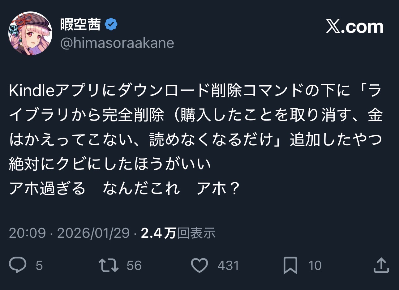
Task: Repost this tweet using the retweet icon
Action: pos(108,265)
